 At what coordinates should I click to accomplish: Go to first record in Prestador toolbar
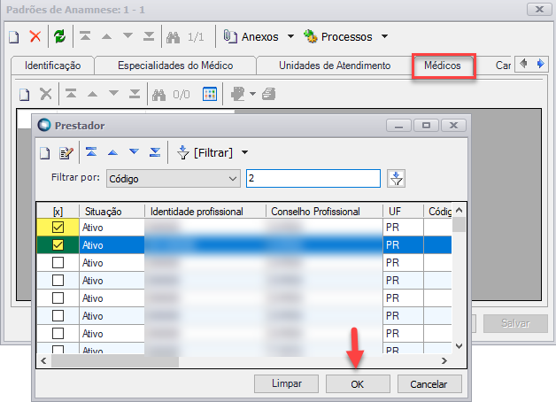(x=91, y=152)
